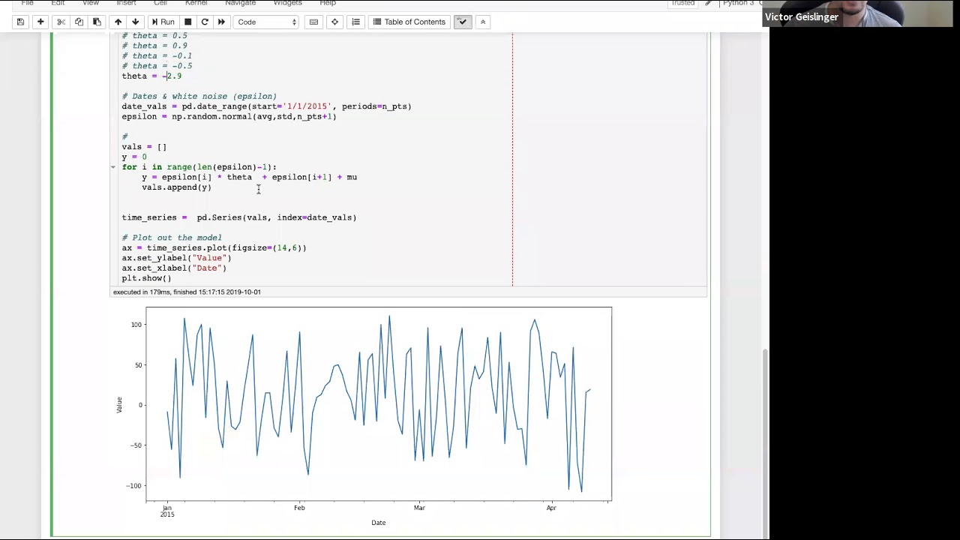Paste cell using the clipboard icon
Viewport: 960px width, 540px height.
pos(97,22)
